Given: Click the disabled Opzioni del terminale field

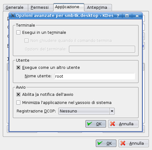Looking at the screenshot, I should point(102,49).
